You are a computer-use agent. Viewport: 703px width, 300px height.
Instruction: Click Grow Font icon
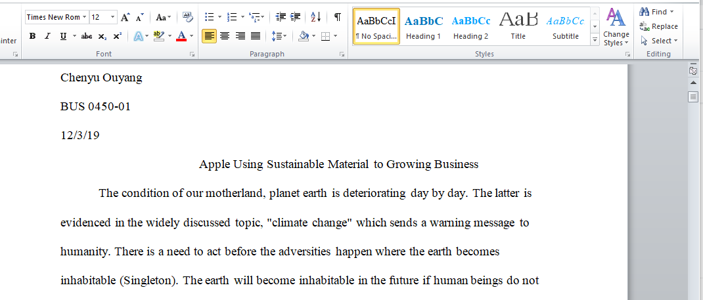point(125,17)
